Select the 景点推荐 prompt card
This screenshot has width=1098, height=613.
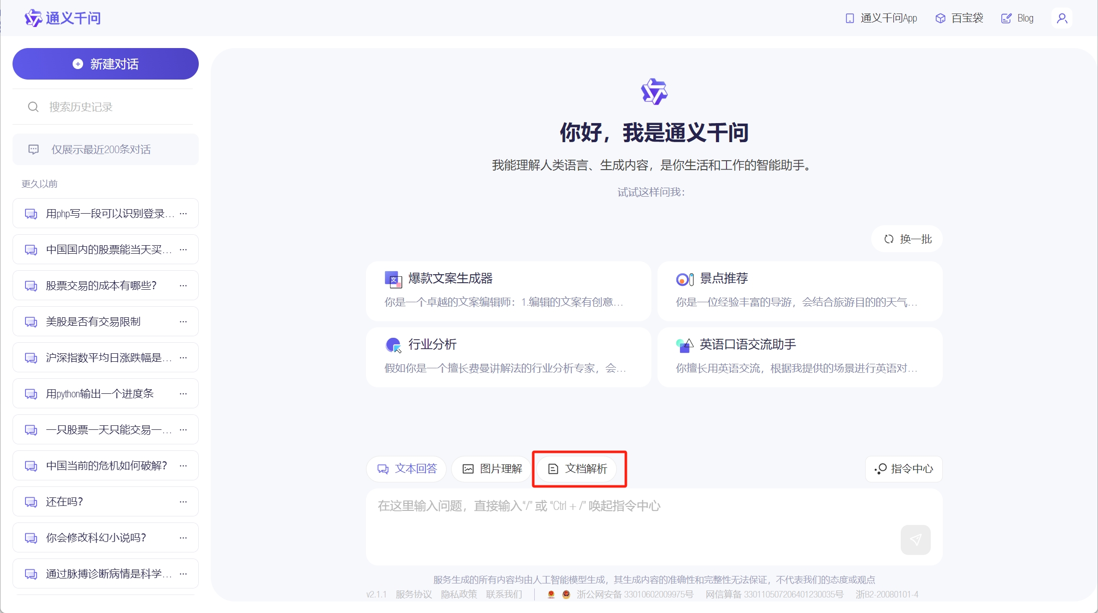click(x=800, y=291)
